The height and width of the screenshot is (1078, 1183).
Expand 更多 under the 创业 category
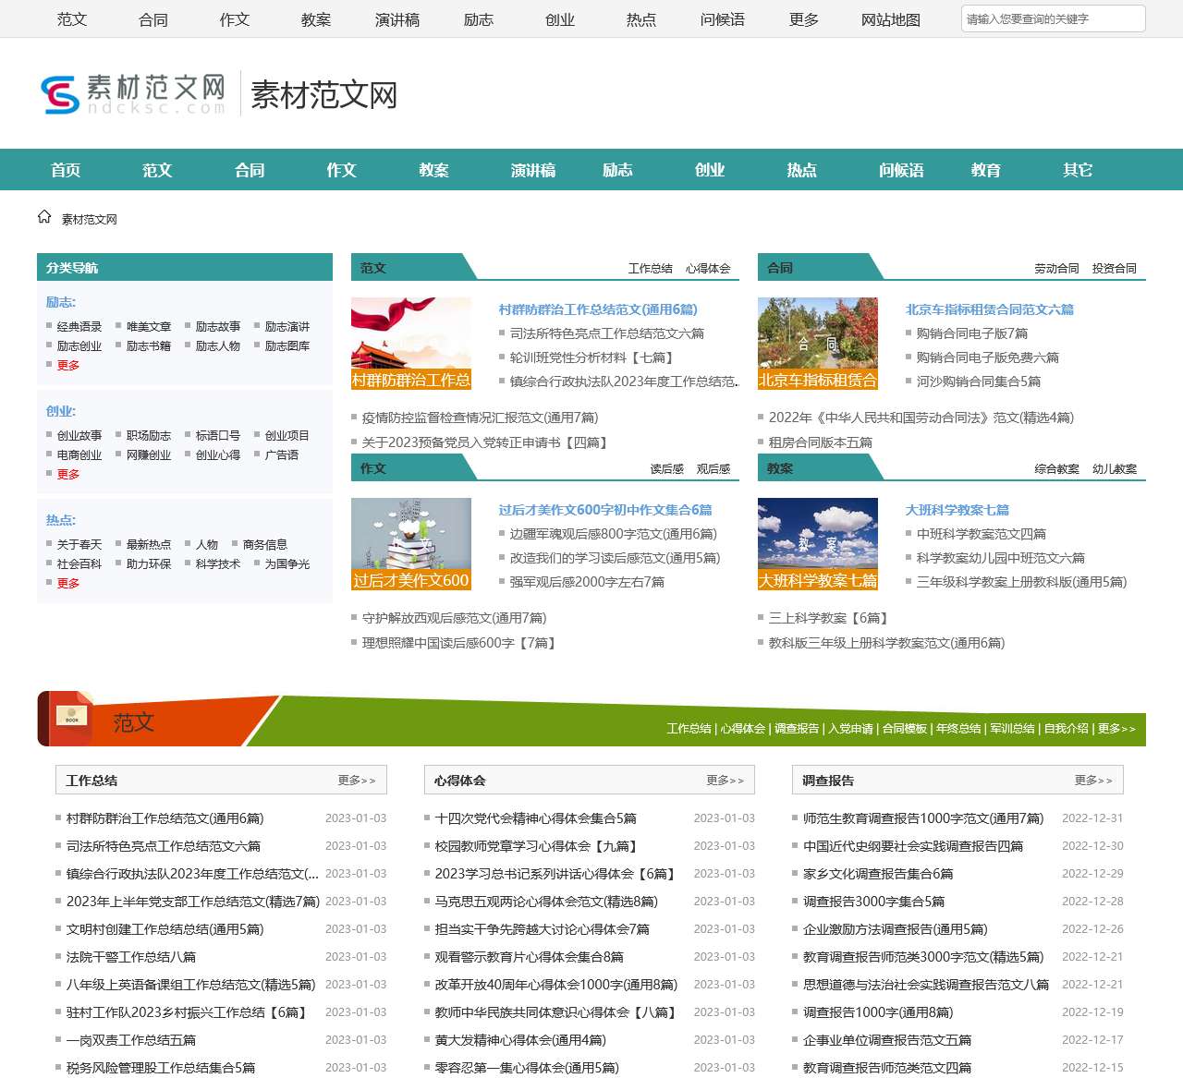click(68, 475)
